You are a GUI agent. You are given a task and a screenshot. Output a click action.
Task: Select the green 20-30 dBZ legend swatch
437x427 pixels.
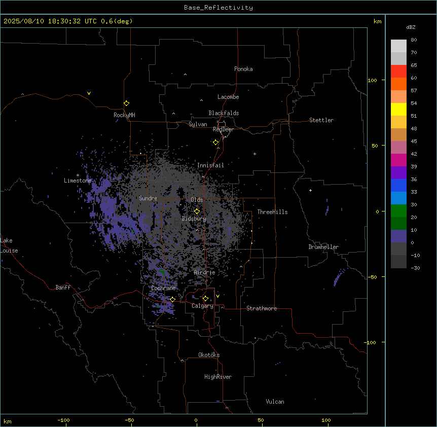click(398, 211)
